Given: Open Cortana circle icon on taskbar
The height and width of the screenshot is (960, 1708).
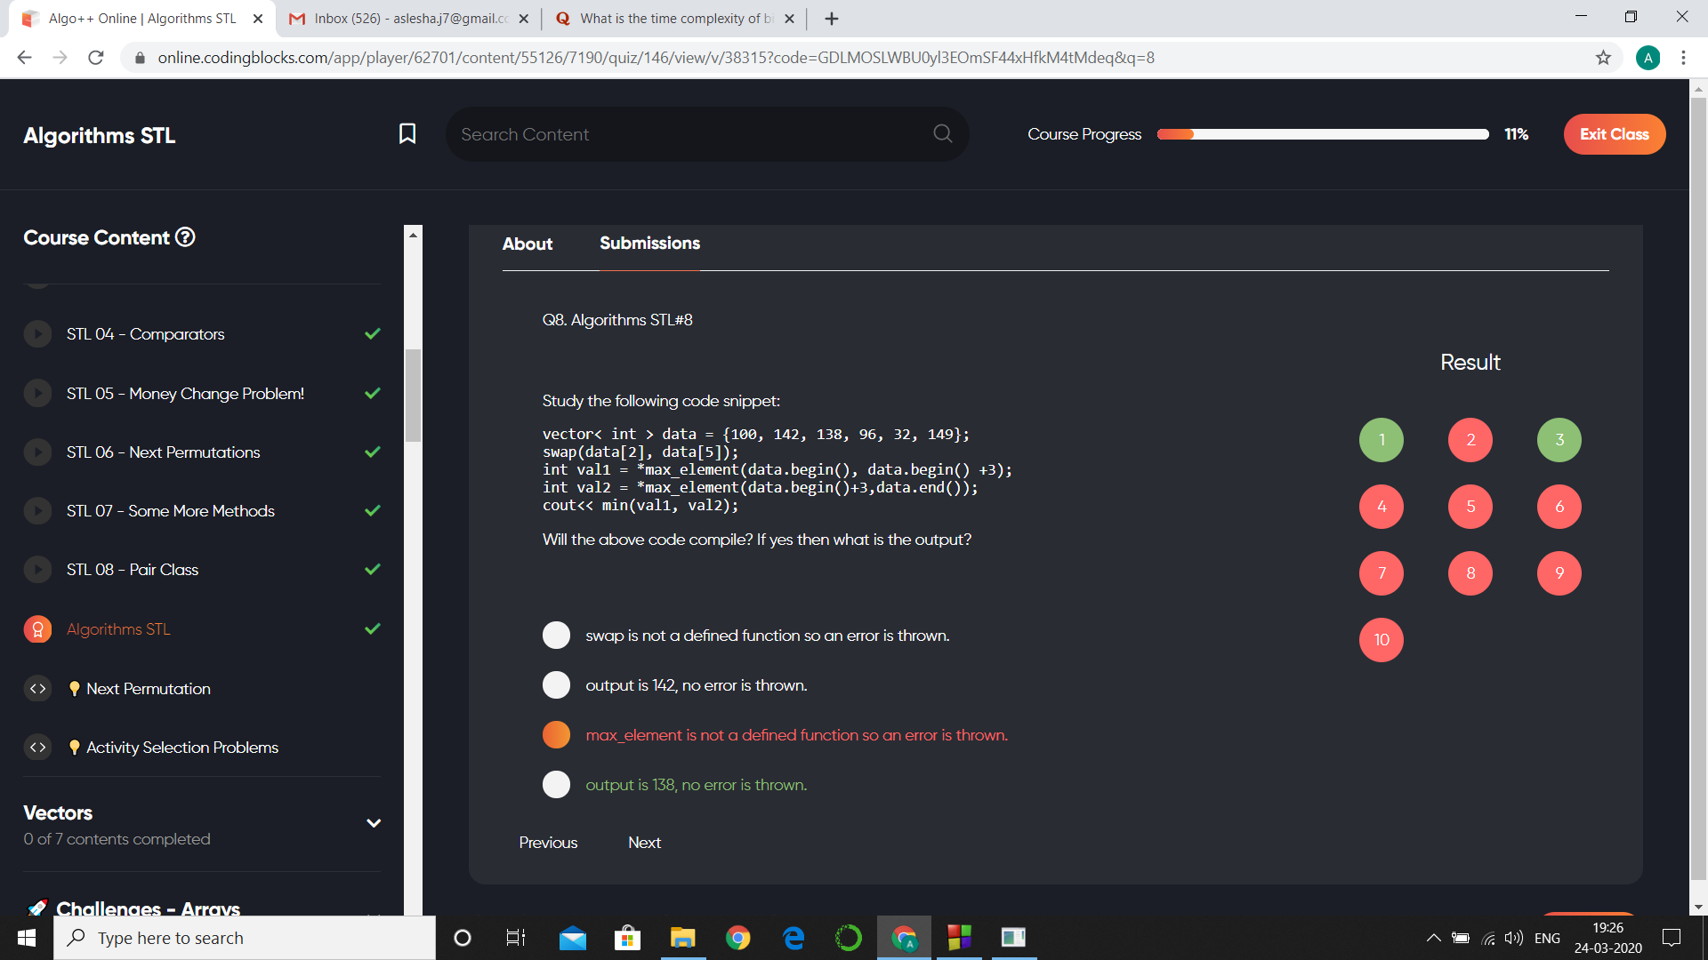Looking at the screenshot, I should tap(463, 938).
